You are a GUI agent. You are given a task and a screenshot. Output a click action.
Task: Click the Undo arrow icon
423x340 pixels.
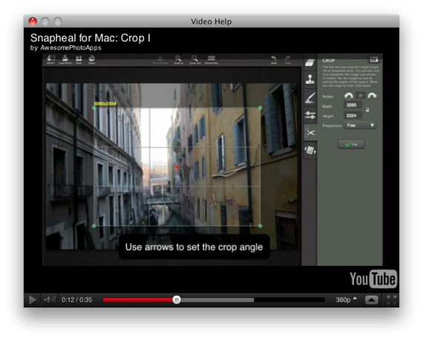(x=274, y=59)
